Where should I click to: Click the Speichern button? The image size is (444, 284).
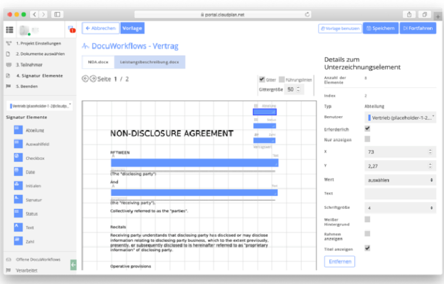pos(381,28)
